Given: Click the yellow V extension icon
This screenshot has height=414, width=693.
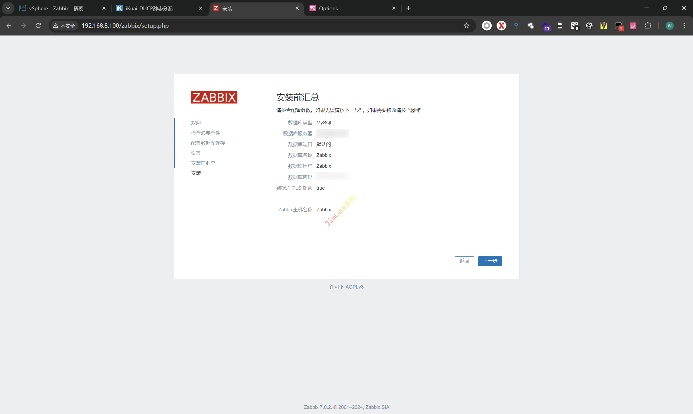Looking at the screenshot, I should 604,26.
